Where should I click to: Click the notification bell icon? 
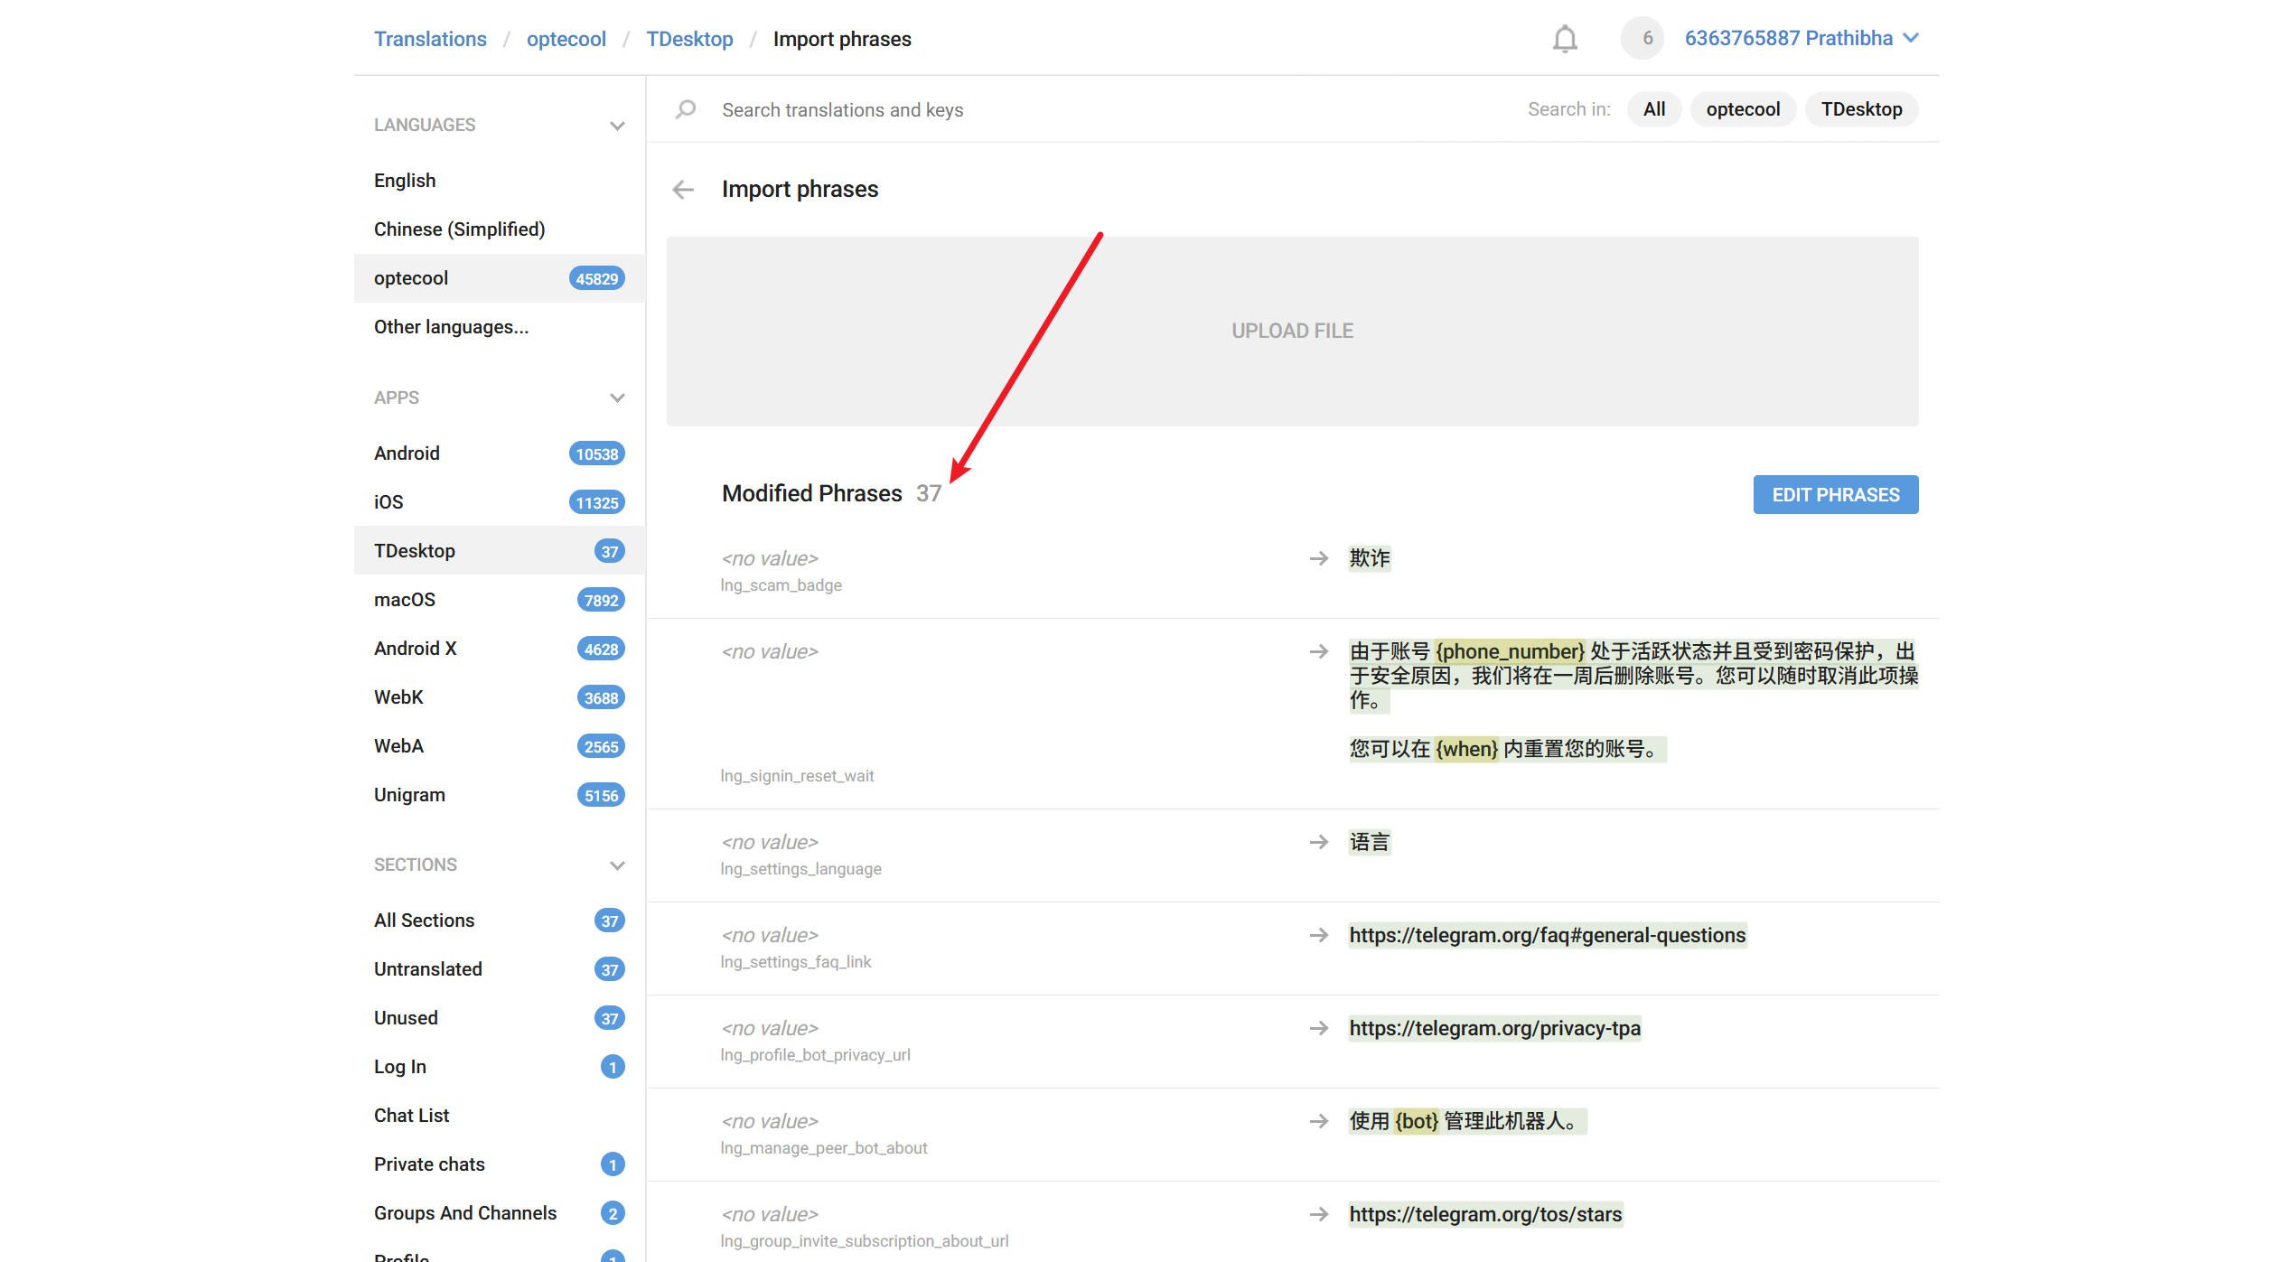pyautogui.click(x=1565, y=39)
